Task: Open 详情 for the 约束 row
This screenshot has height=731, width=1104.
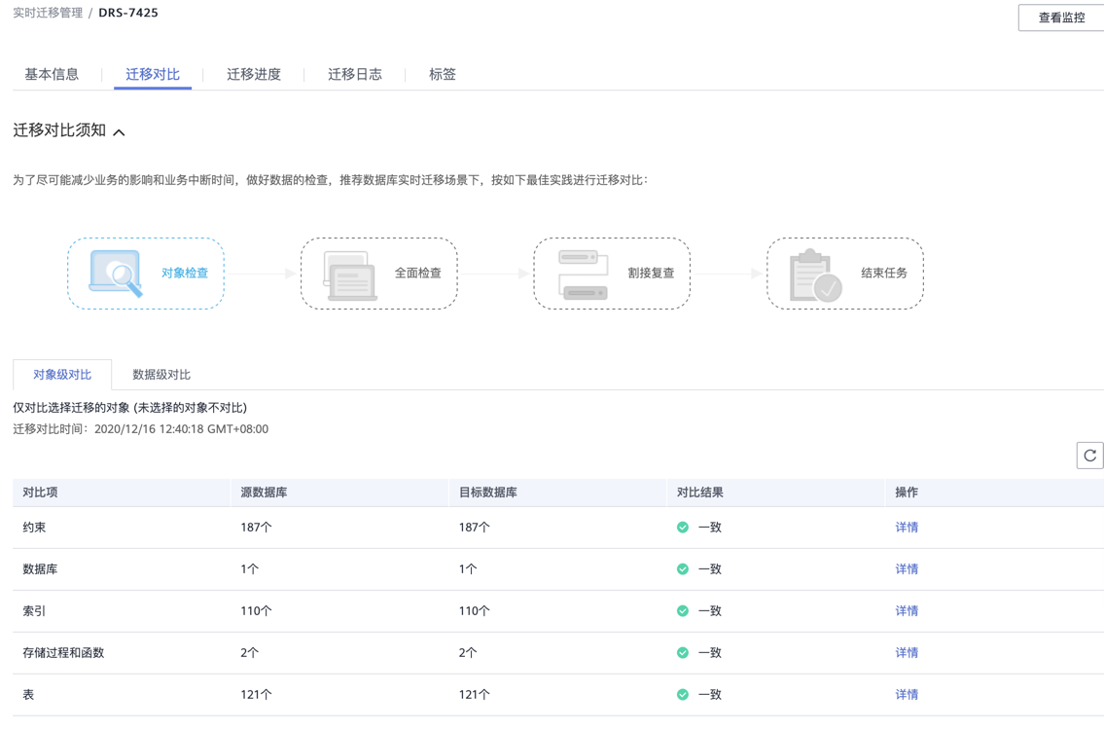Action: pos(907,528)
